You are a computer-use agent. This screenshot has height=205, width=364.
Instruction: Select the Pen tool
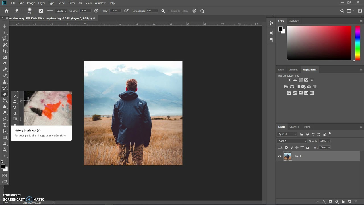pyautogui.click(x=5, y=119)
